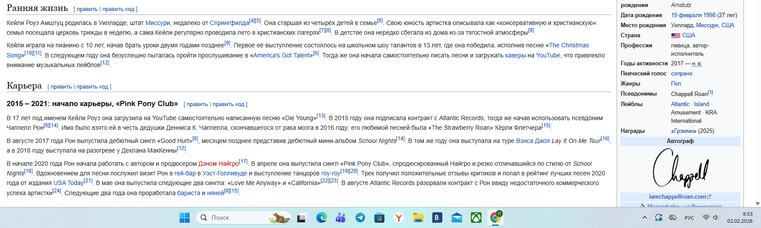This screenshot has height=228, width=761.
Task: Follow the бариста link
Action: pyautogui.click(x=189, y=193)
